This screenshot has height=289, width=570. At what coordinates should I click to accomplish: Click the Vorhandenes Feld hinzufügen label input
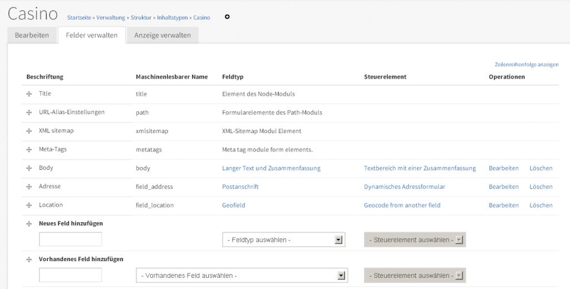[x=71, y=275]
